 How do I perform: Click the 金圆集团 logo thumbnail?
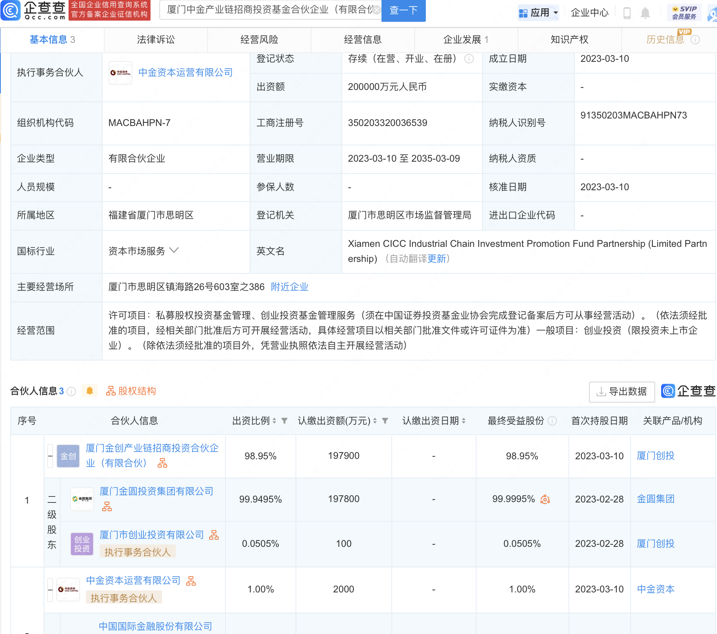[x=82, y=499]
